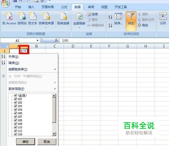Image resolution: width=169 pixels, height=146 pixels.
Task: Uncheck the 102 checkbox
Action: point(16,103)
